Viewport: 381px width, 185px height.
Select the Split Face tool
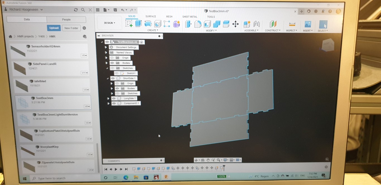pos(226,24)
